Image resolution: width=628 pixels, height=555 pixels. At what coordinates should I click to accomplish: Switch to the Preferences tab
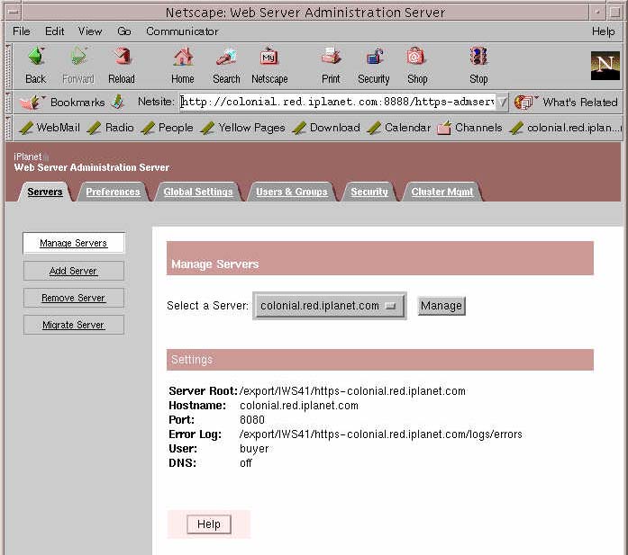pos(113,192)
